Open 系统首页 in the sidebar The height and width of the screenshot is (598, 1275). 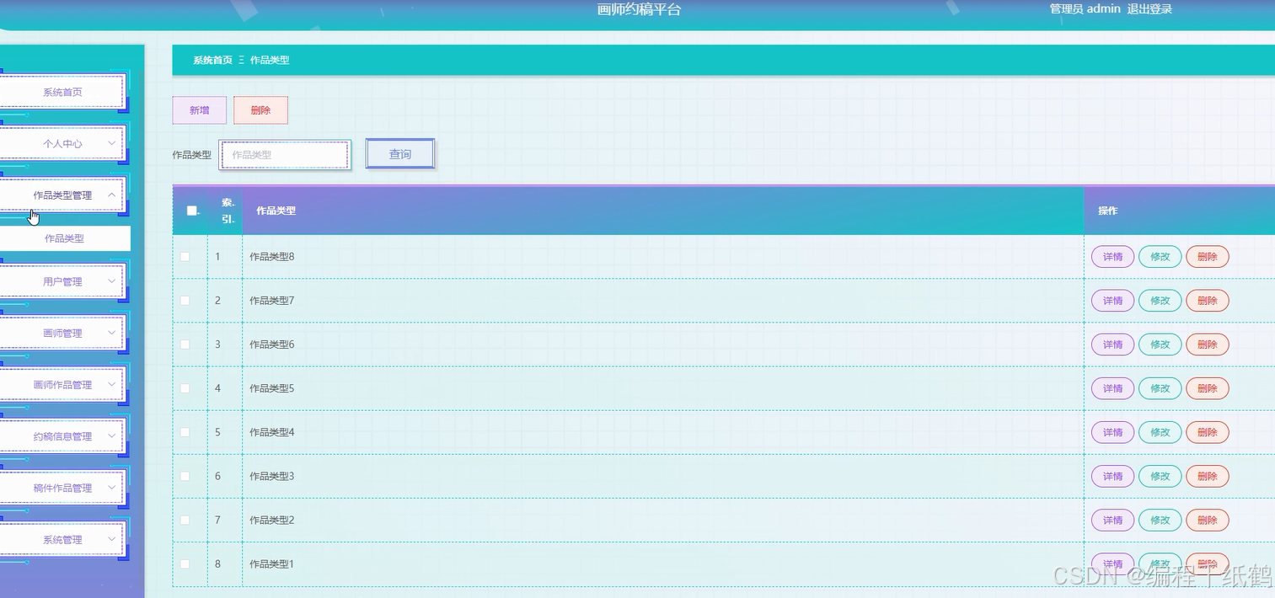pos(62,92)
